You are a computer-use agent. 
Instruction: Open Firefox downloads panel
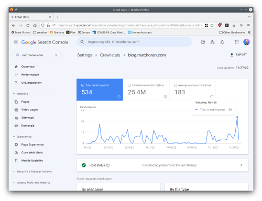pos(234,25)
